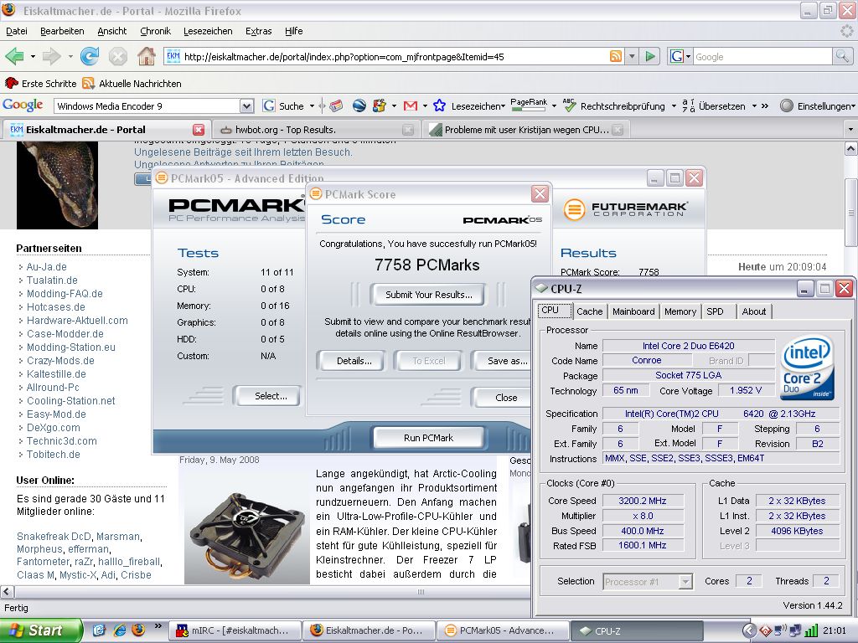This screenshot has height=643, width=858.
Task: Open Cooling-Station.net partner link
Action: coord(70,401)
